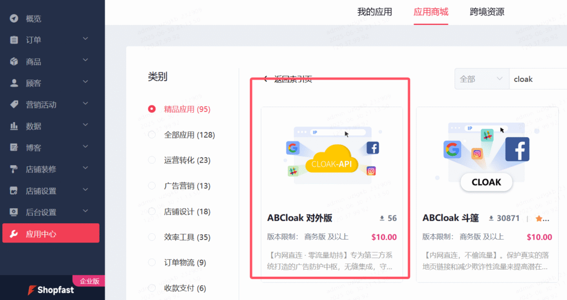Image resolution: width=567 pixels, height=300 pixels.
Task: Click the search field containing cloak
Action: (538, 78)
